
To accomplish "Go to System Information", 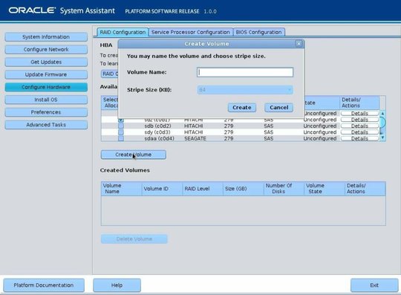I will coord(46,37).
